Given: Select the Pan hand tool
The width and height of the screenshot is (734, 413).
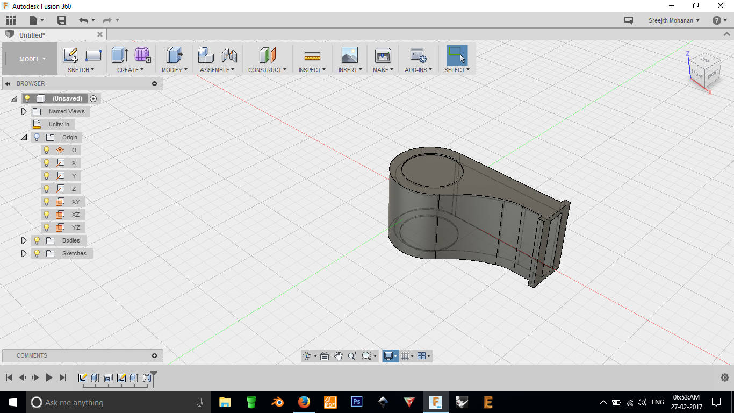Looking at the screenshot, I should 339,356.
